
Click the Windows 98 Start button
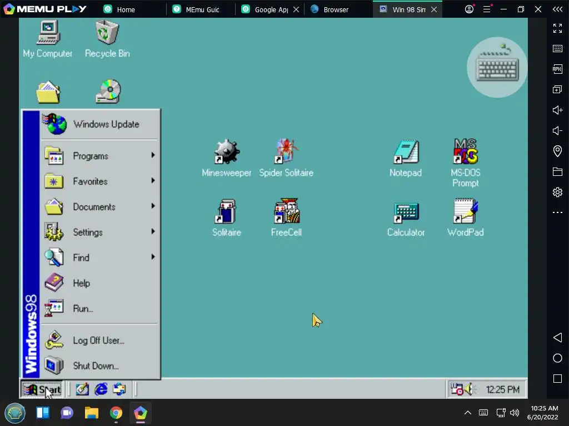pyautogui.click(x=42, y=390)
